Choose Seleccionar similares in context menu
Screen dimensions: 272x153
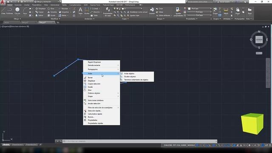[102, 100]
